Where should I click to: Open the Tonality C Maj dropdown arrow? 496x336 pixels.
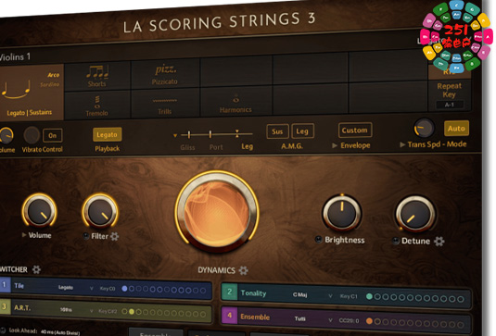point(330,296)
